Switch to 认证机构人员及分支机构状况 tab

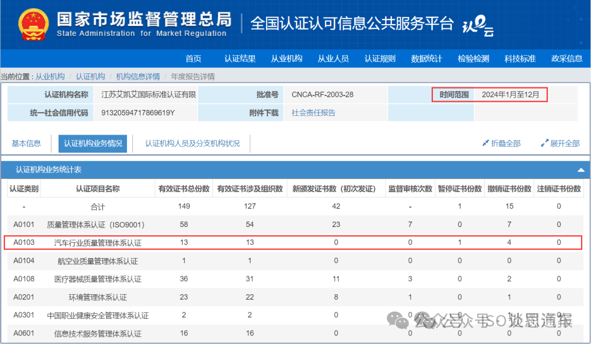192,143
